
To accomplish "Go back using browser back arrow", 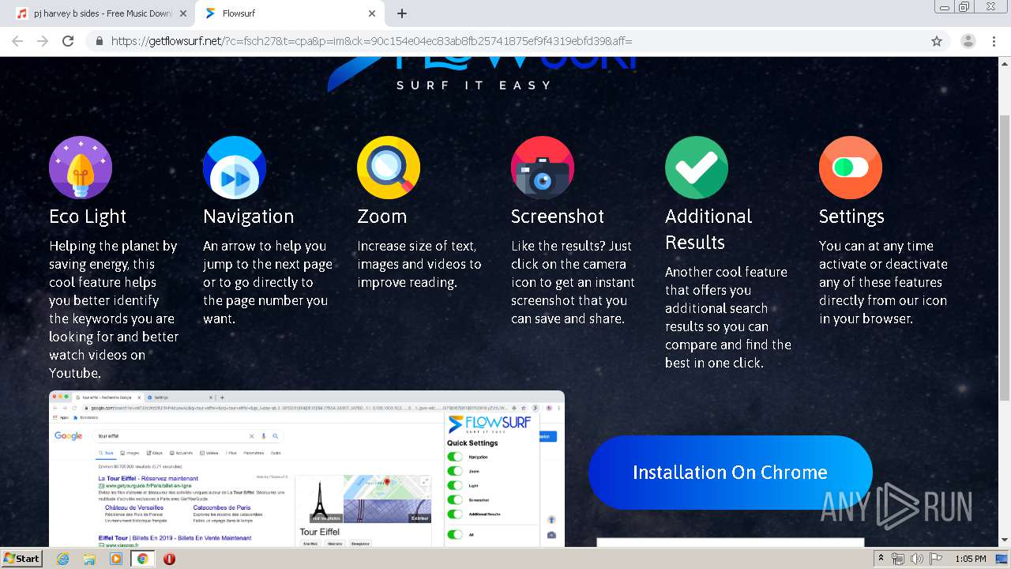I will 17,41.
